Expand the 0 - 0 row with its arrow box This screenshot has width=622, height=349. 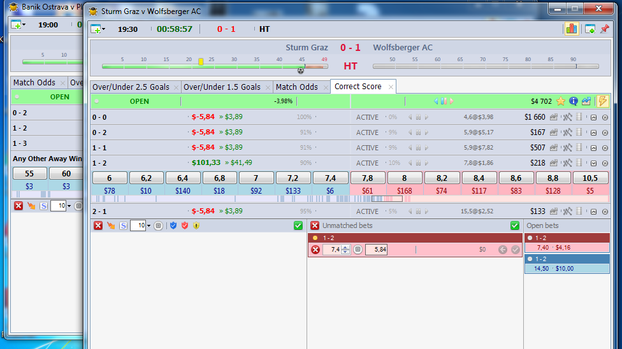pyautogui.click(x=593, y=117)
